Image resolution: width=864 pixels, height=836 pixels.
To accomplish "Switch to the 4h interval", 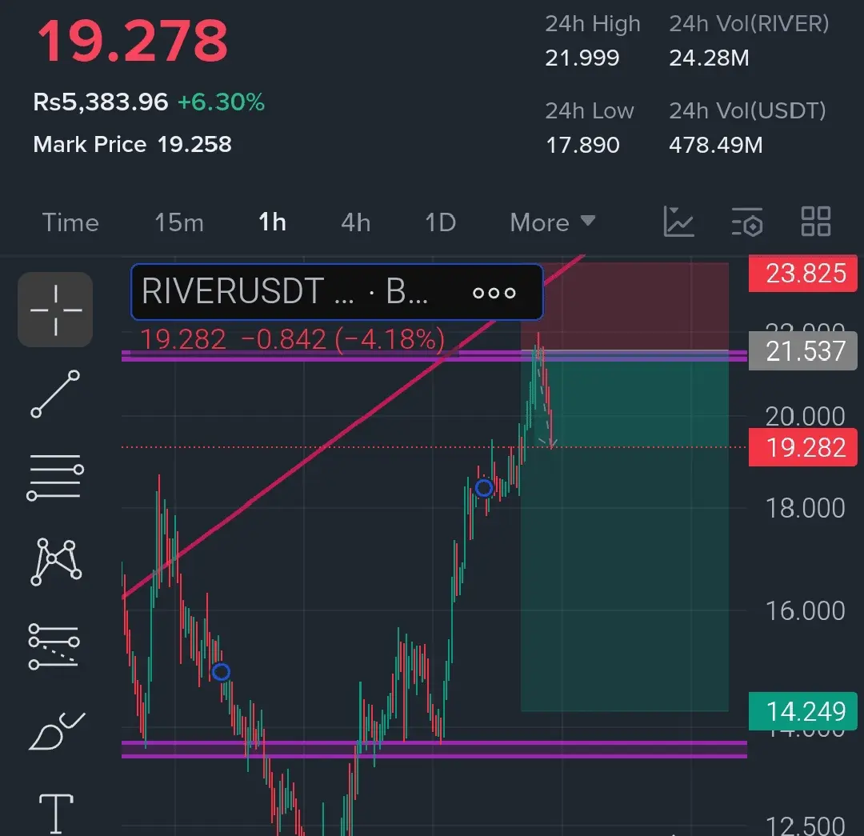I will coord(355,222).
